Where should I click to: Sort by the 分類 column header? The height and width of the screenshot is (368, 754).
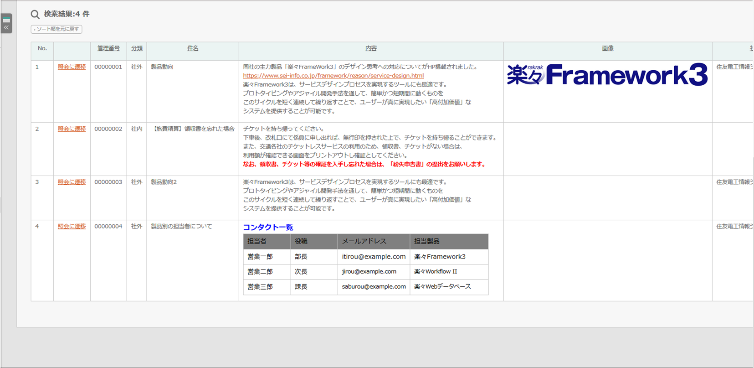[137, 48]
